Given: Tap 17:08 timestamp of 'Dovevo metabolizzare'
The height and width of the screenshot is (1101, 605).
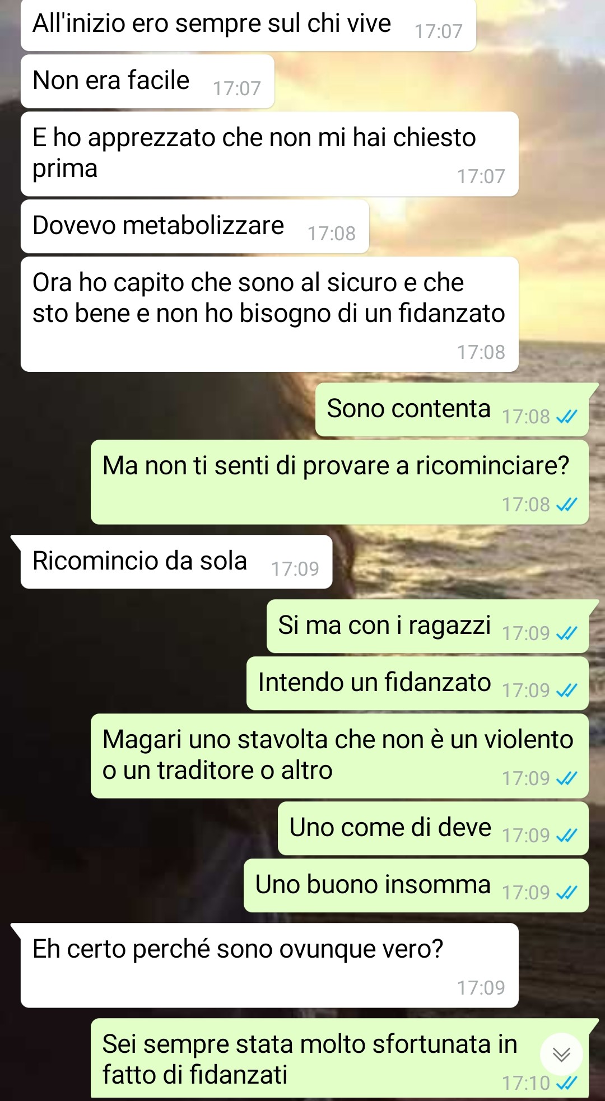Looking at the screenshot, I should [x=332, y=234].
